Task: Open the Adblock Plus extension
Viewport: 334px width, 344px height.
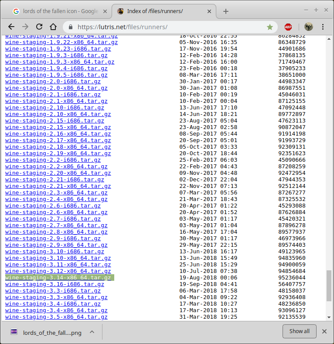Action: click(288, 27)
